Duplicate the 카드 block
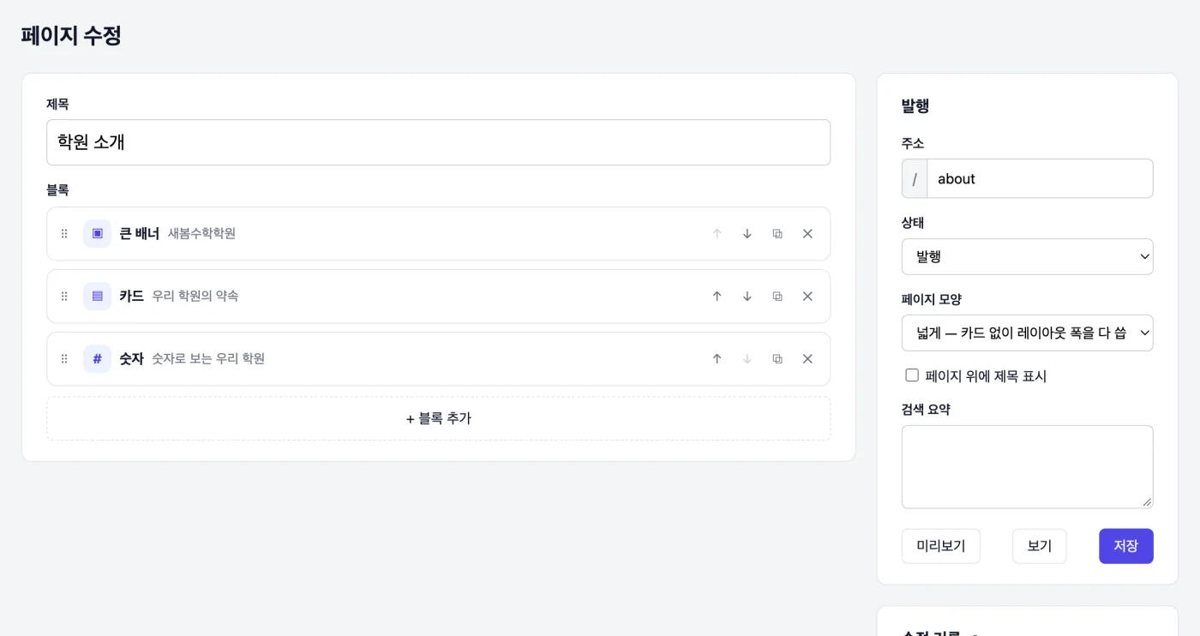This screenshot has width=1200, height=636. [x=777, y=297]
